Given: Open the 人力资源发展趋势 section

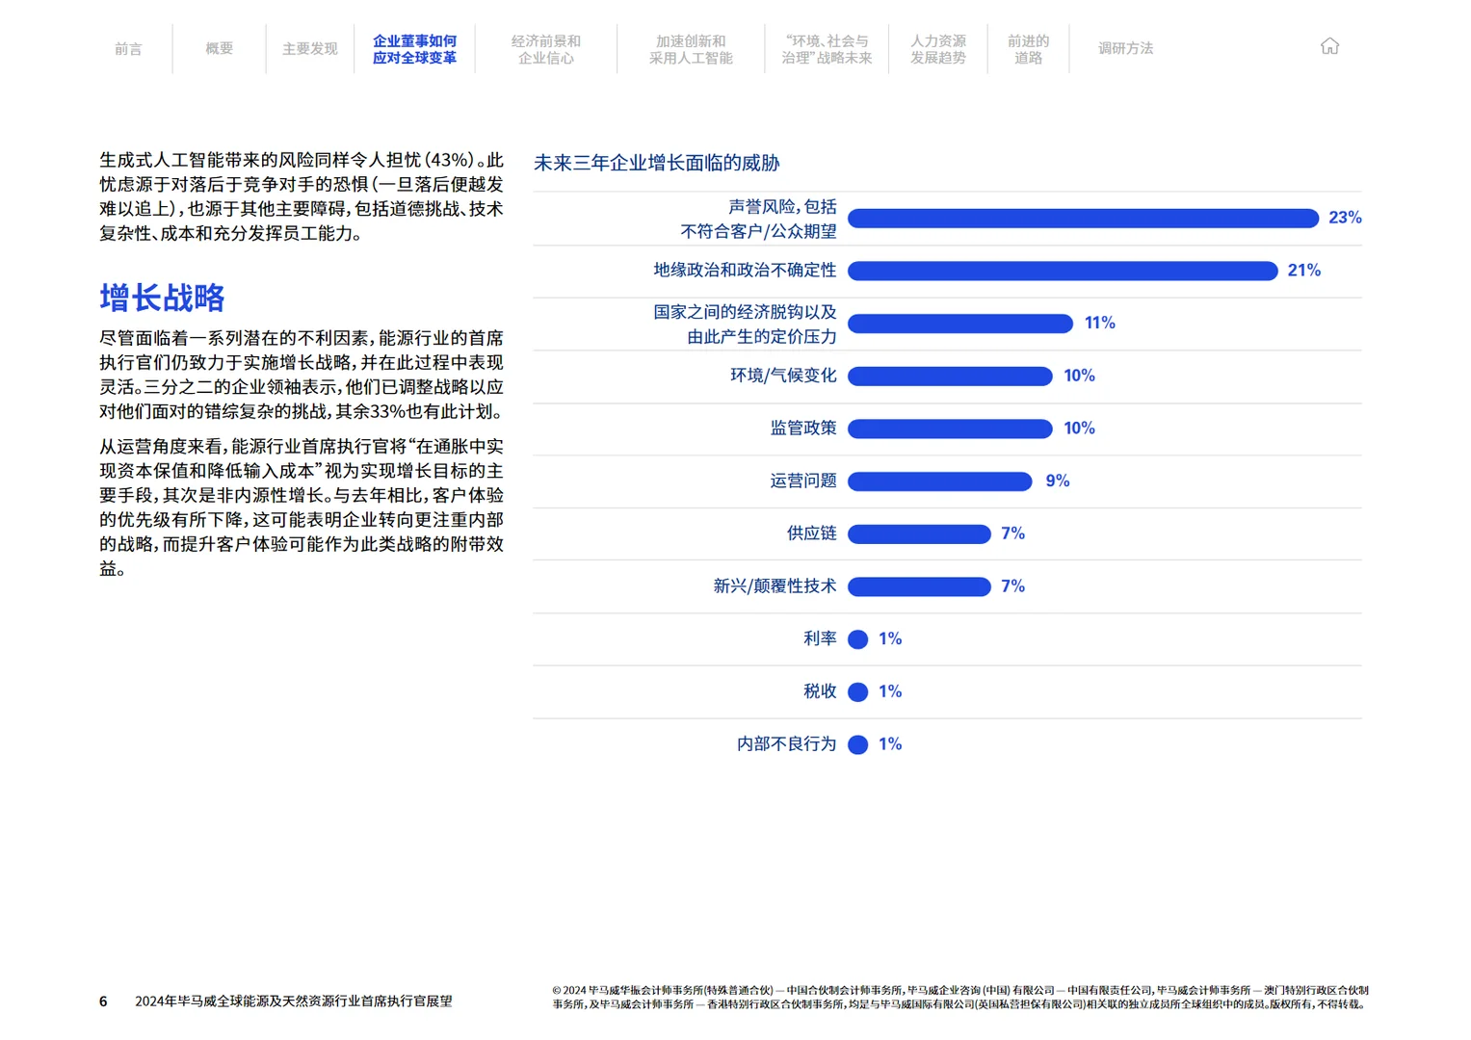Looking at the screenshot, I should pos(938,49).
